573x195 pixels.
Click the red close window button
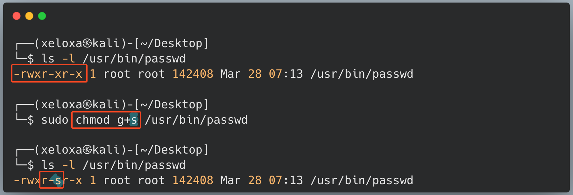click(x=17, y=16)
